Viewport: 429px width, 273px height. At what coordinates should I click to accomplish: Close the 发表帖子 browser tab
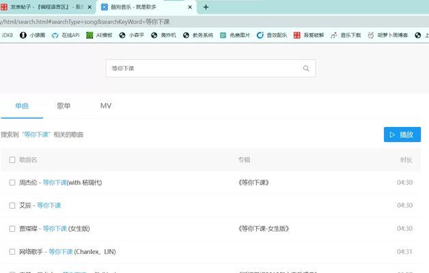[89, 7]
